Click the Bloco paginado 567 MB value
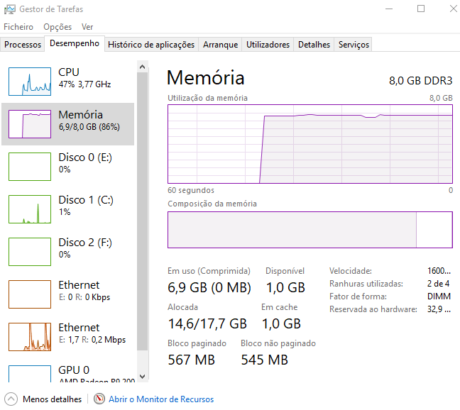 tap(191, 360)
